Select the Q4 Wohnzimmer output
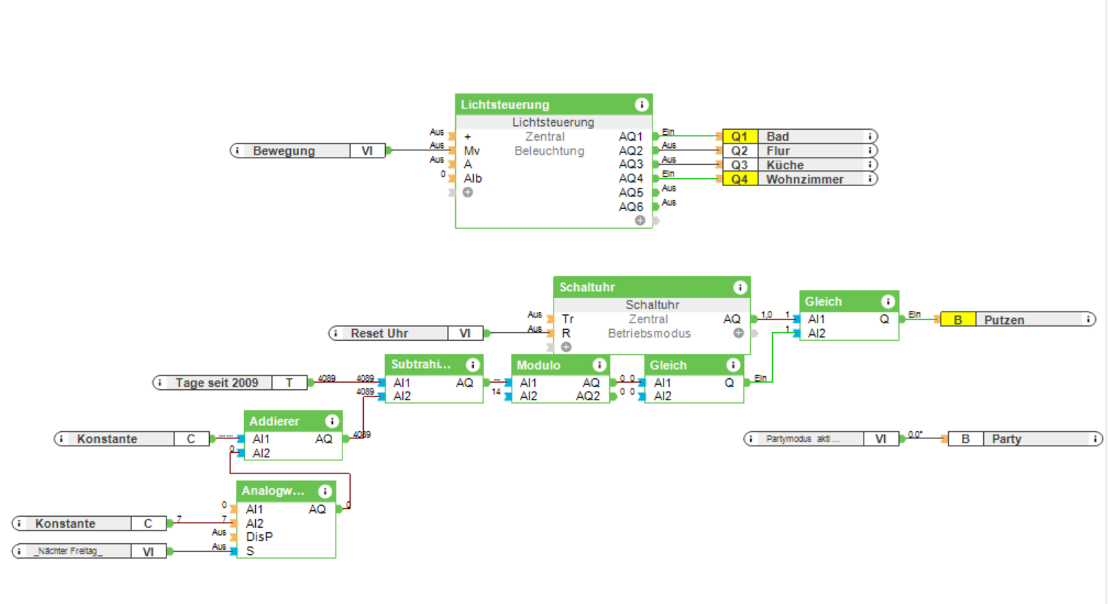The height and width of the screenshot is (604, 1110). 800,179
